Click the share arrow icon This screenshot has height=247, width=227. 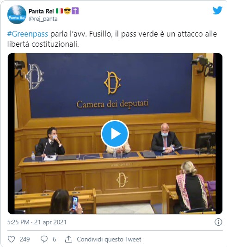point(68,239)
